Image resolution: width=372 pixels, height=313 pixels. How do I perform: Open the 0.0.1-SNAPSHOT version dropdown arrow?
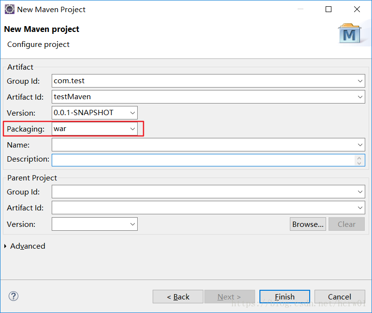pos(132,113)
